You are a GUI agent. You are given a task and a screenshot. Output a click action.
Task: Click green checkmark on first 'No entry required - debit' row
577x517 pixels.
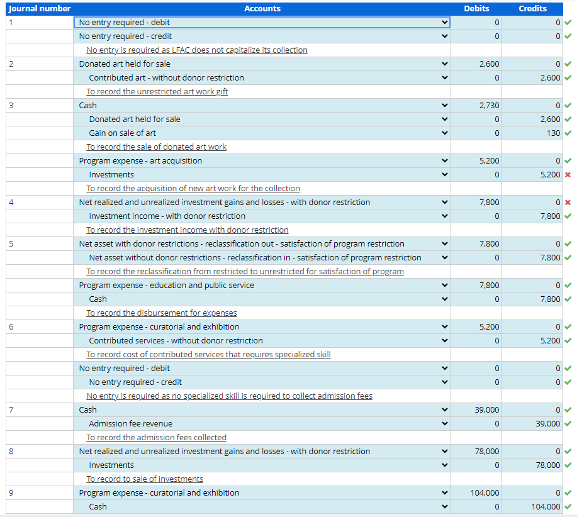[568, 23]
